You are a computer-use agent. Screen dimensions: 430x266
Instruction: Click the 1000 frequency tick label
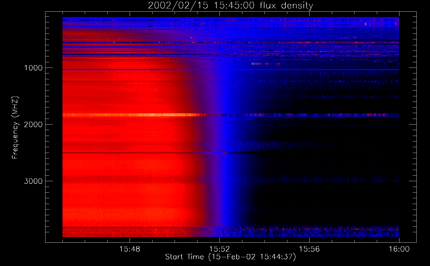(33, 68)
